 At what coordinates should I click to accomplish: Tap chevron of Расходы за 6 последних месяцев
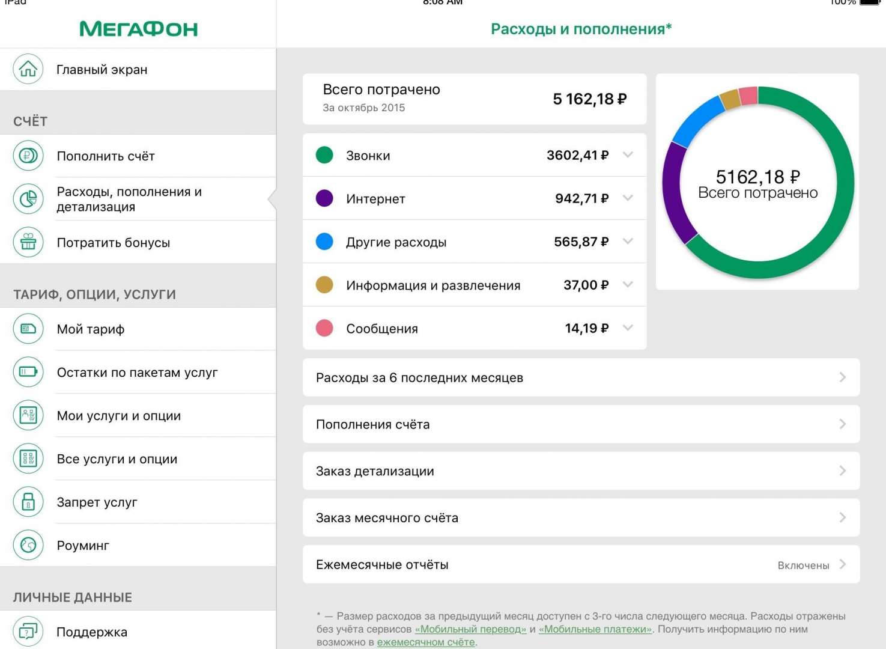pyautogui.click(x=843, y=377)
